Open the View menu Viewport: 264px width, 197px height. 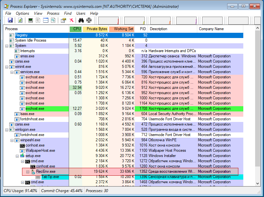click(38, 13)
